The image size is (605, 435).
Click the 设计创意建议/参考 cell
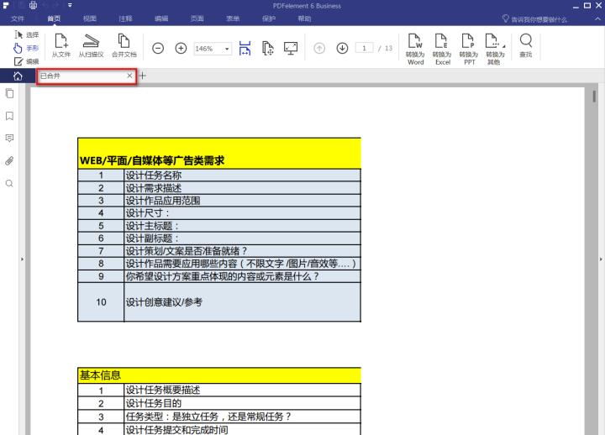tap(242, 302)
